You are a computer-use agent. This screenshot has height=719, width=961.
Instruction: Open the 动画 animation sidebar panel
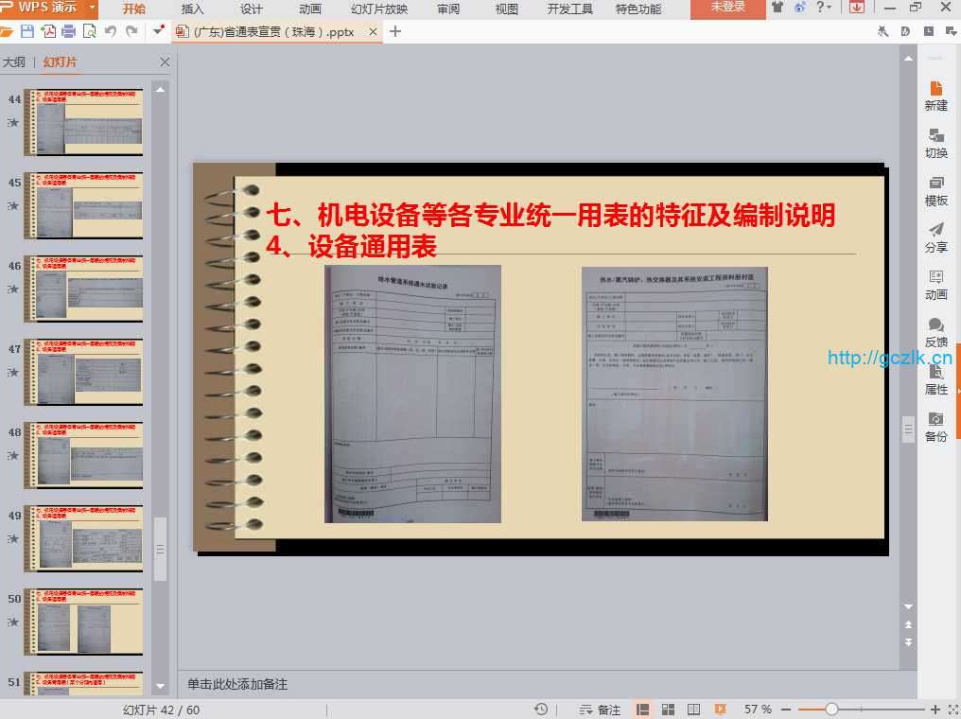(935, 285)
